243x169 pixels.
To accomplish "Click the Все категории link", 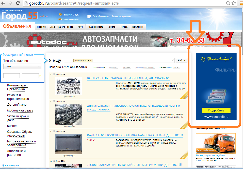I will [11, 165].
